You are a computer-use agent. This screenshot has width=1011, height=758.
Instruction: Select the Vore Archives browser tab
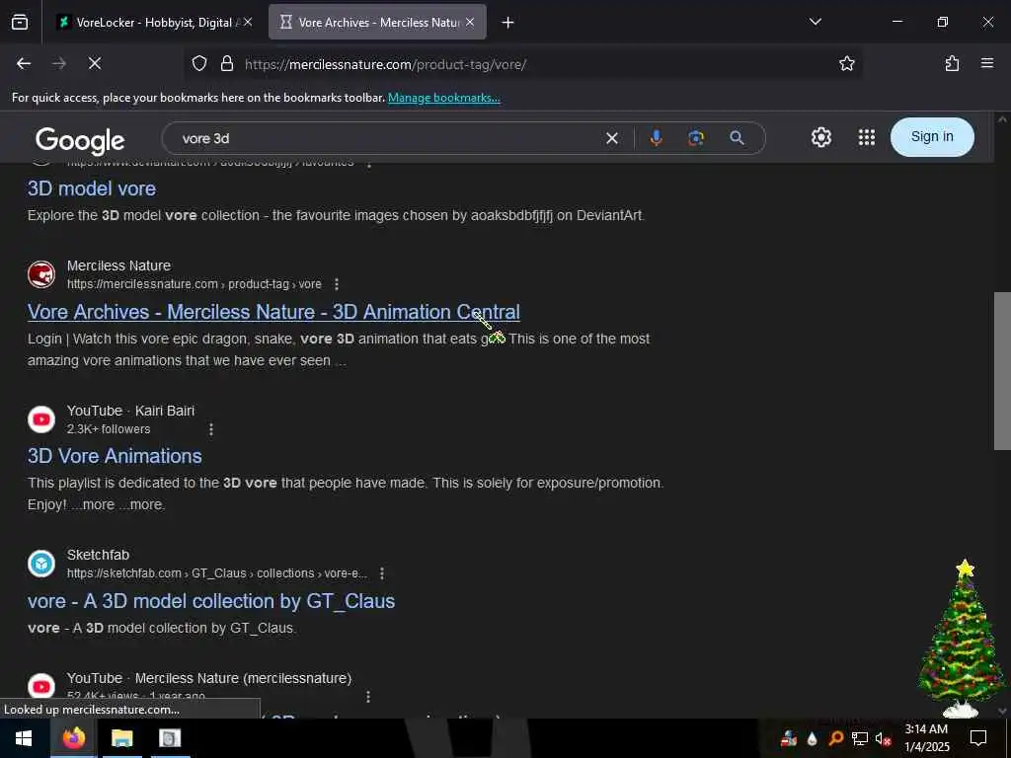pyautogui.click(x=377, y=22)
